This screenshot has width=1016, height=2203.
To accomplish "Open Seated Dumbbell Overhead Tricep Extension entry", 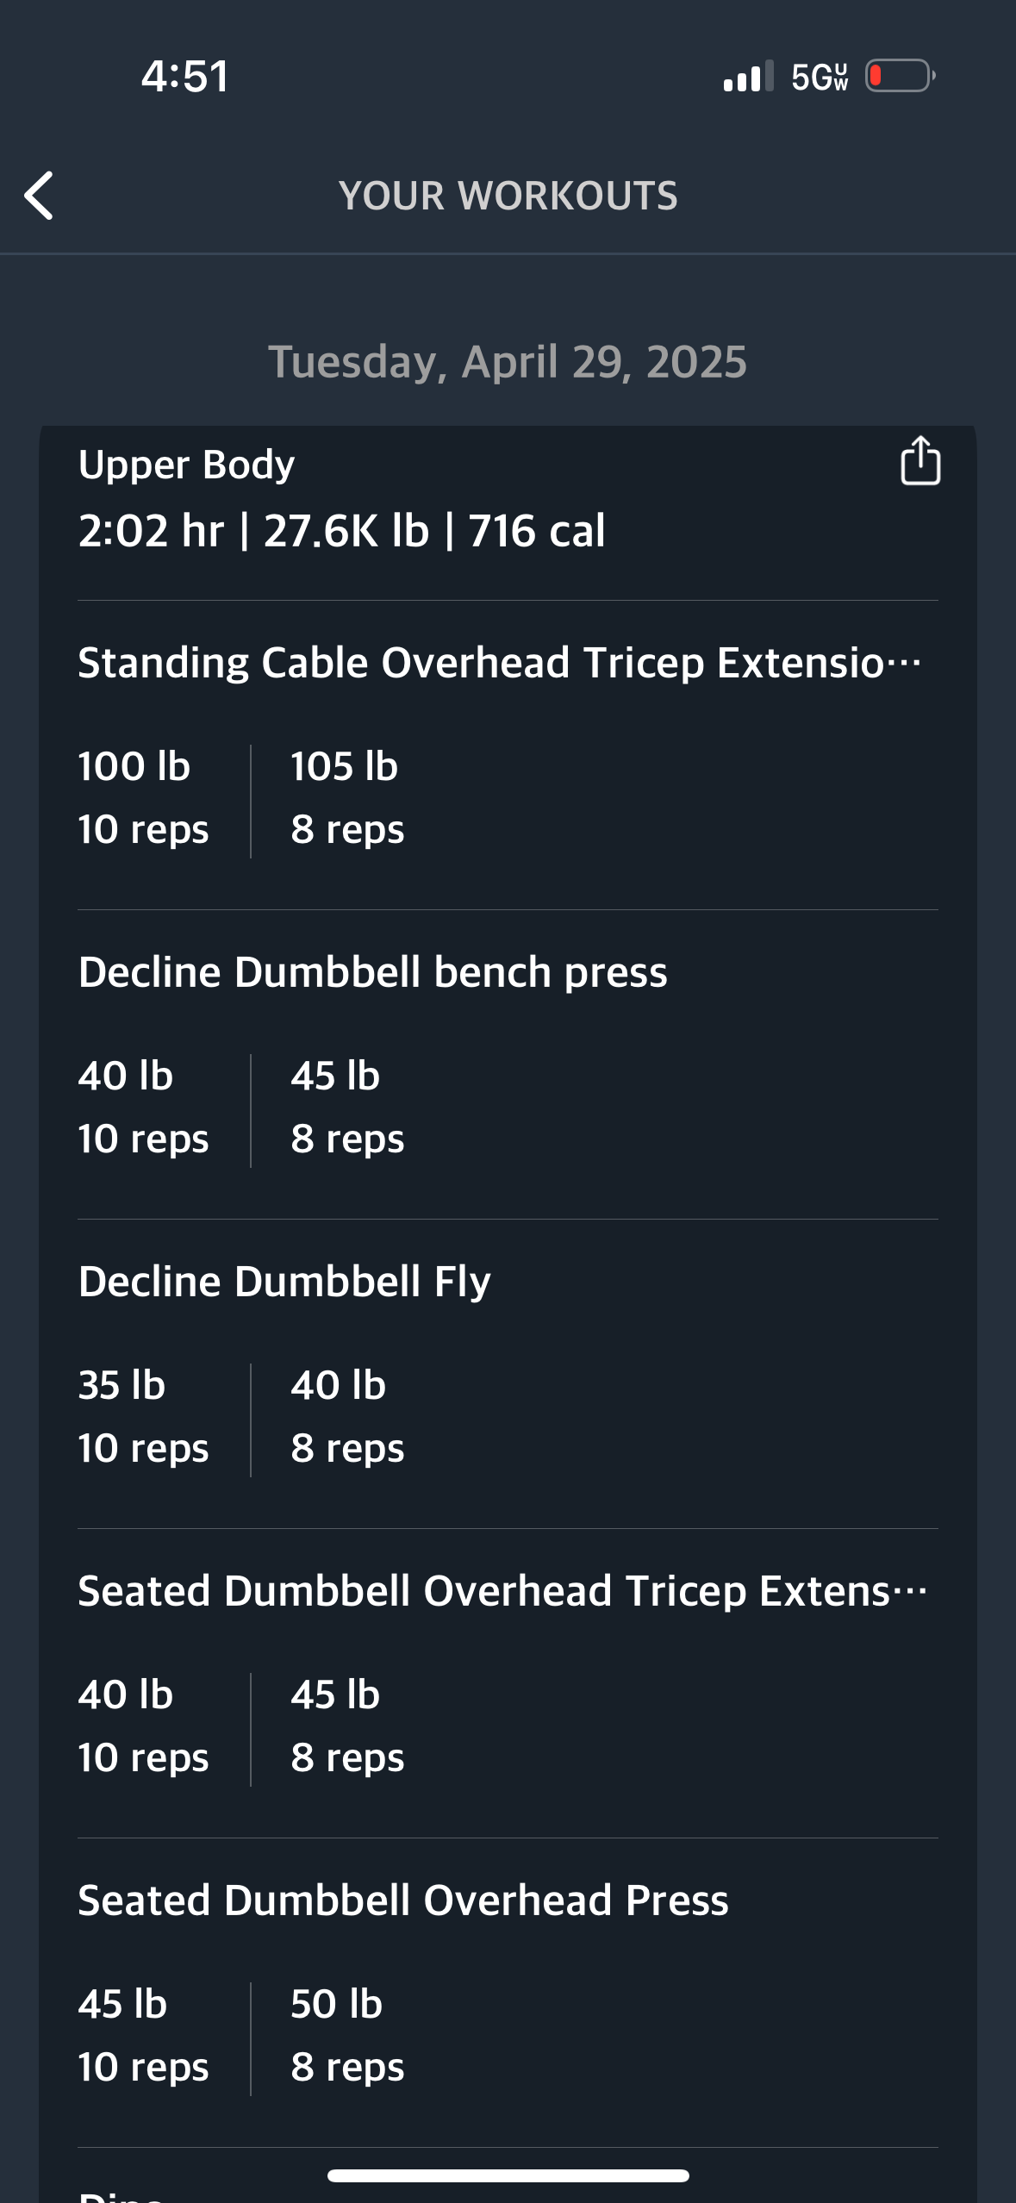I will point(502,1591).
